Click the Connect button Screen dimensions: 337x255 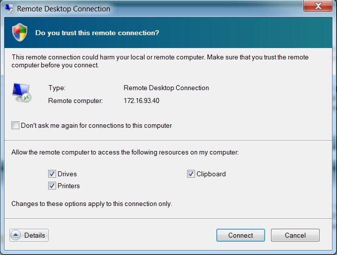[x=241, y=235]
